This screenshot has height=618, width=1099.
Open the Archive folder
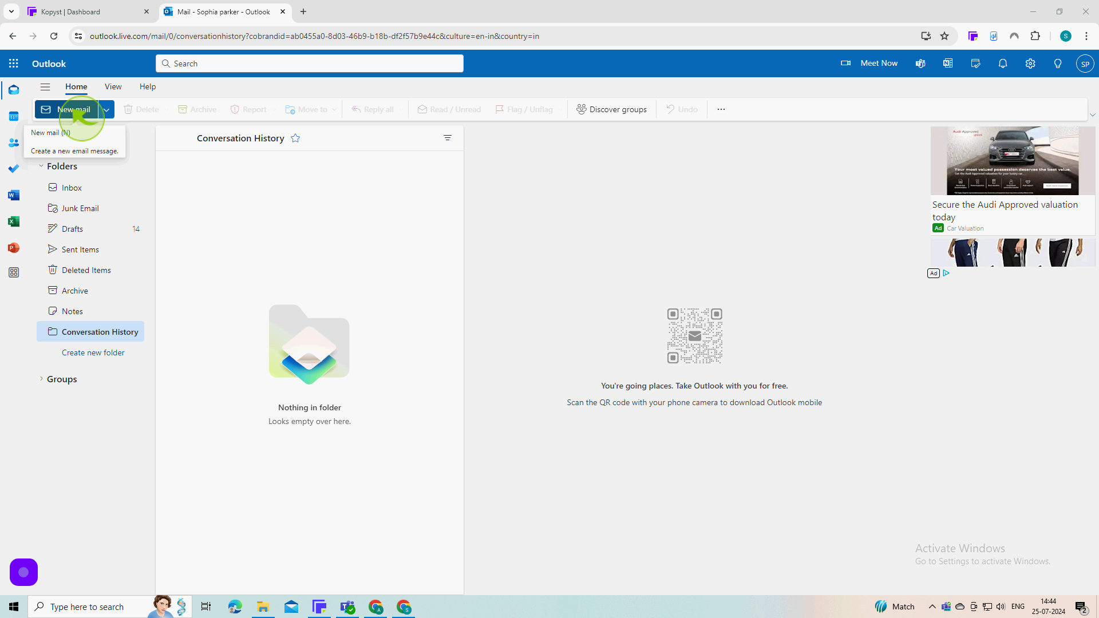click(90, 291)
